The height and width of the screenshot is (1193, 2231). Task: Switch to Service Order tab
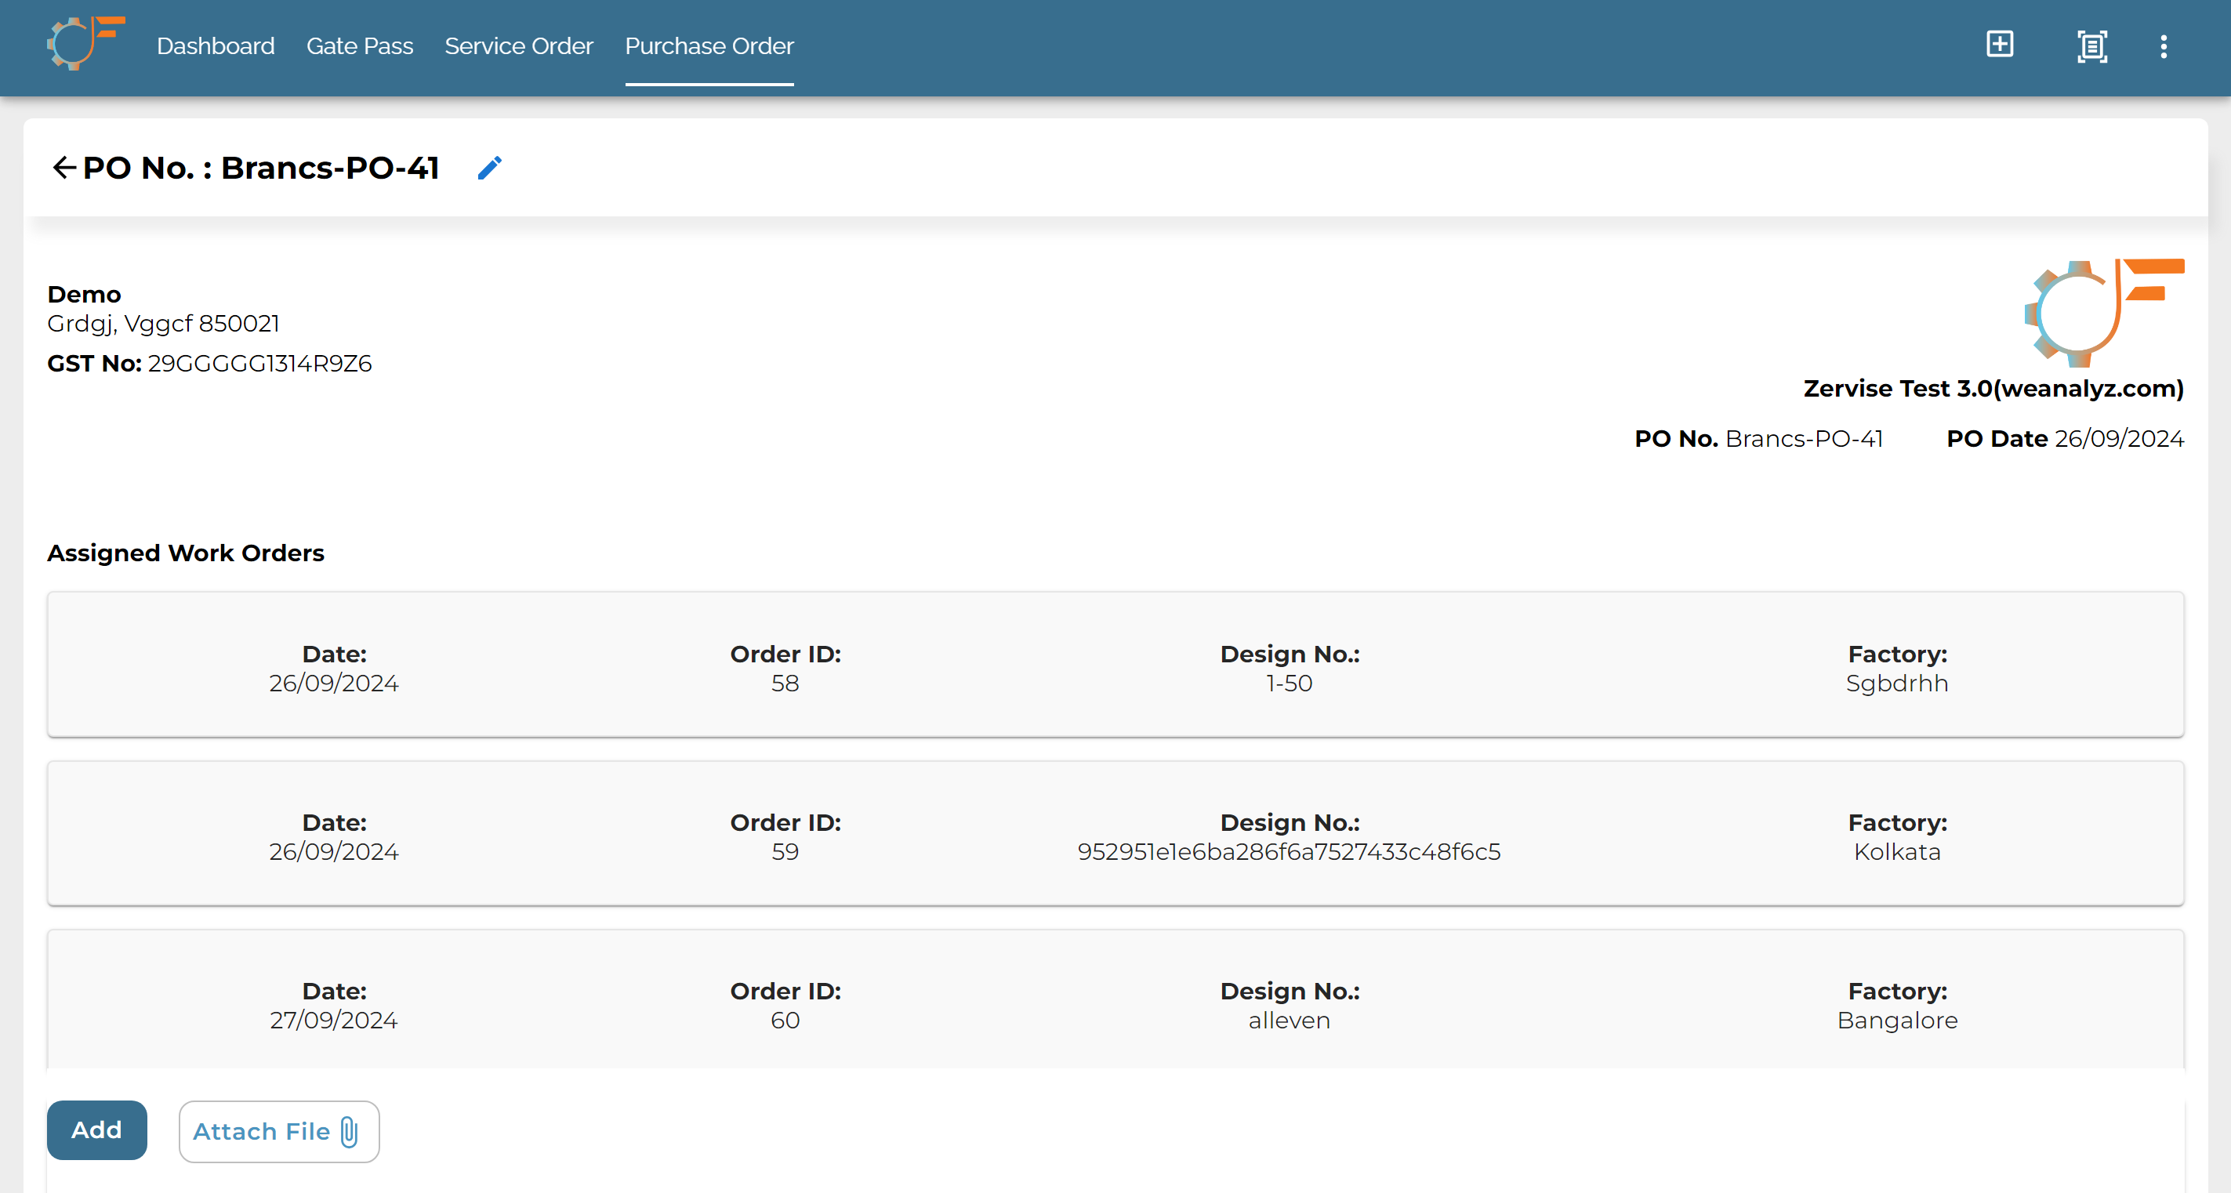pos(519,46)
